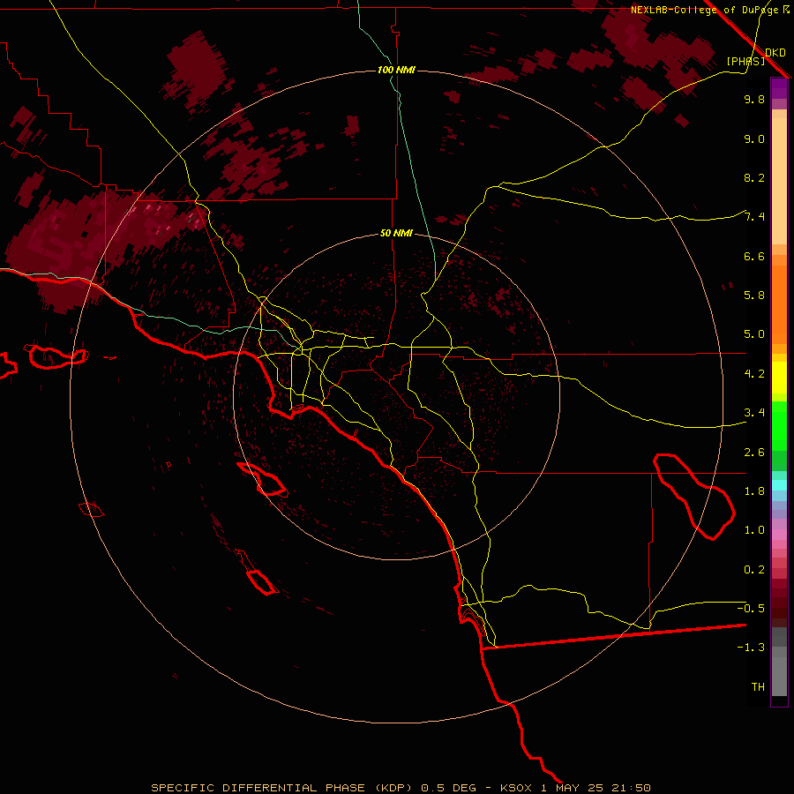Click the large inland lake outline at right

(693, 496)
